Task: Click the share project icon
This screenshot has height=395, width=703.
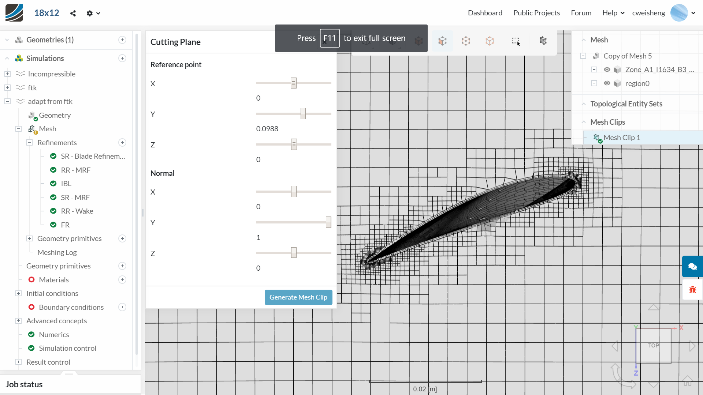Action: 73,14
